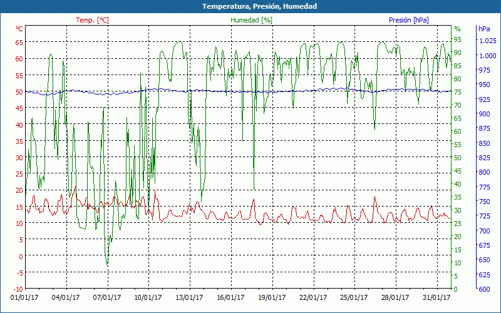
Task: Click the date label 10/01/17
Action: click(148, 297)
